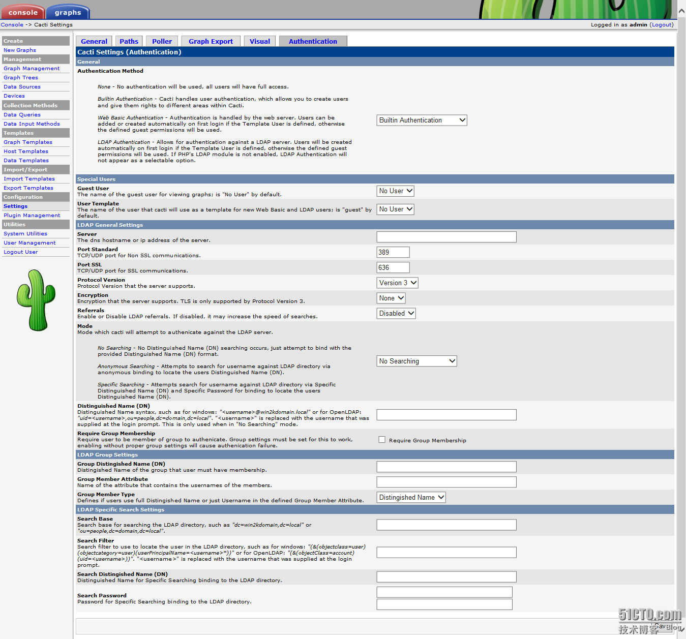Click the Port SSL field showing 636

(x=393, y=267)
